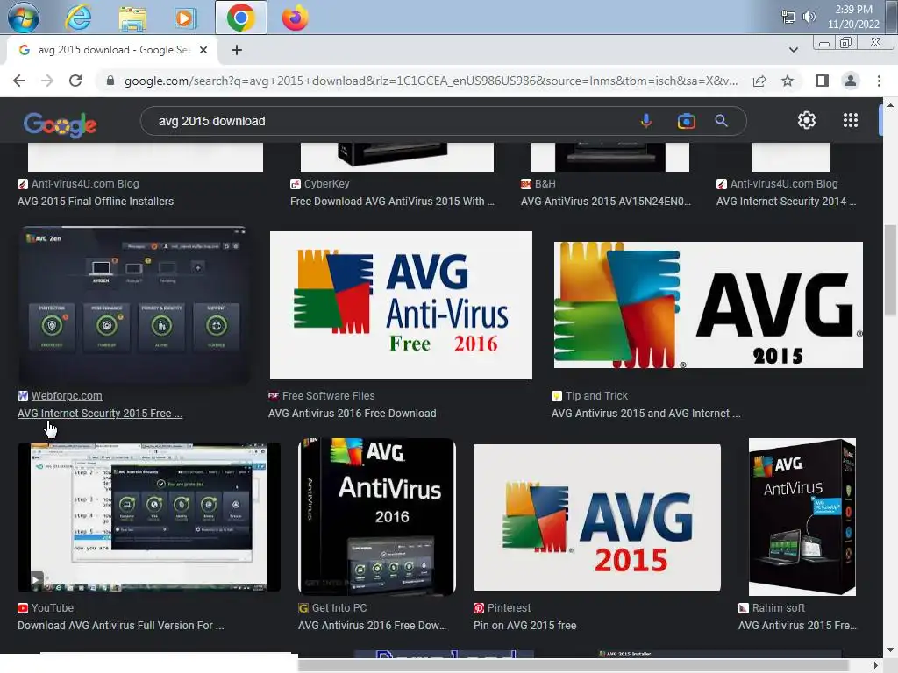This screenshot has width=898, height=673.
Task: Click the address bar URL
Action: click(x=431, y=81)
